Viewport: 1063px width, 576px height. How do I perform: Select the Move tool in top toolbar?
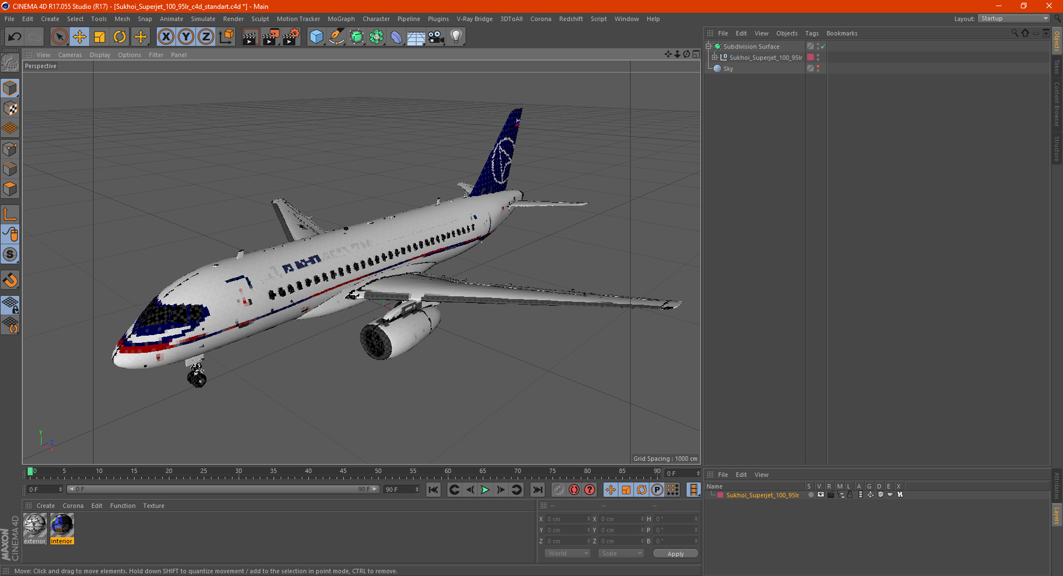tap(80, 37)
